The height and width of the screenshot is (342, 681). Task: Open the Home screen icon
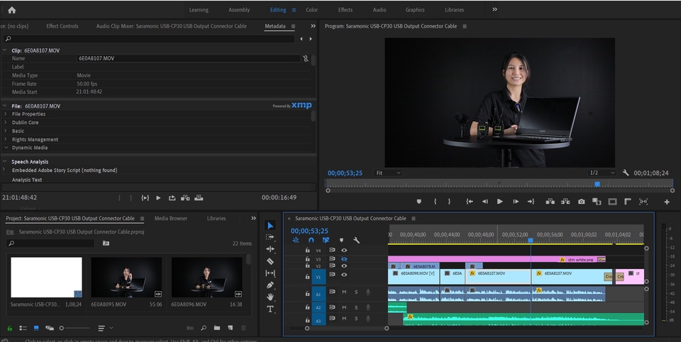[12, 10]
